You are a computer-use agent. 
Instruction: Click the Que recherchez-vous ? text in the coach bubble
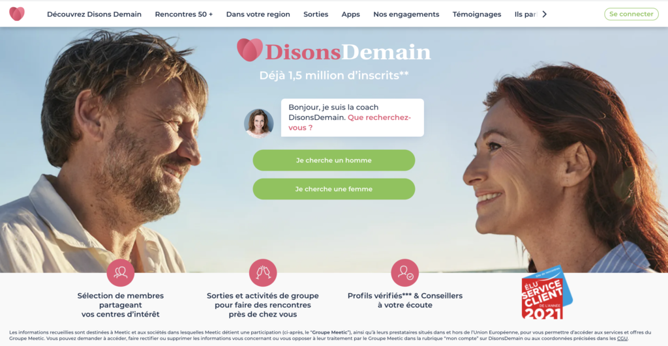pyautogui.click(x=350, y=123)
